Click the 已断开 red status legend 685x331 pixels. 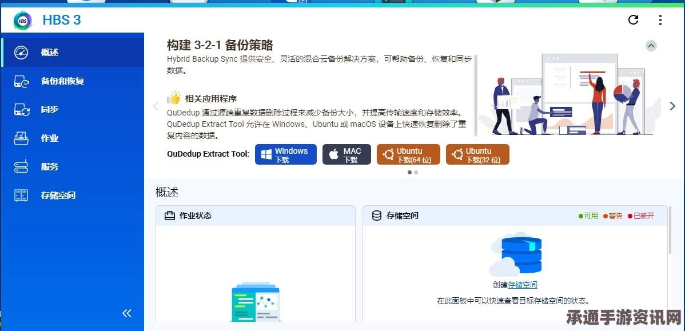[x=641, y=216]
